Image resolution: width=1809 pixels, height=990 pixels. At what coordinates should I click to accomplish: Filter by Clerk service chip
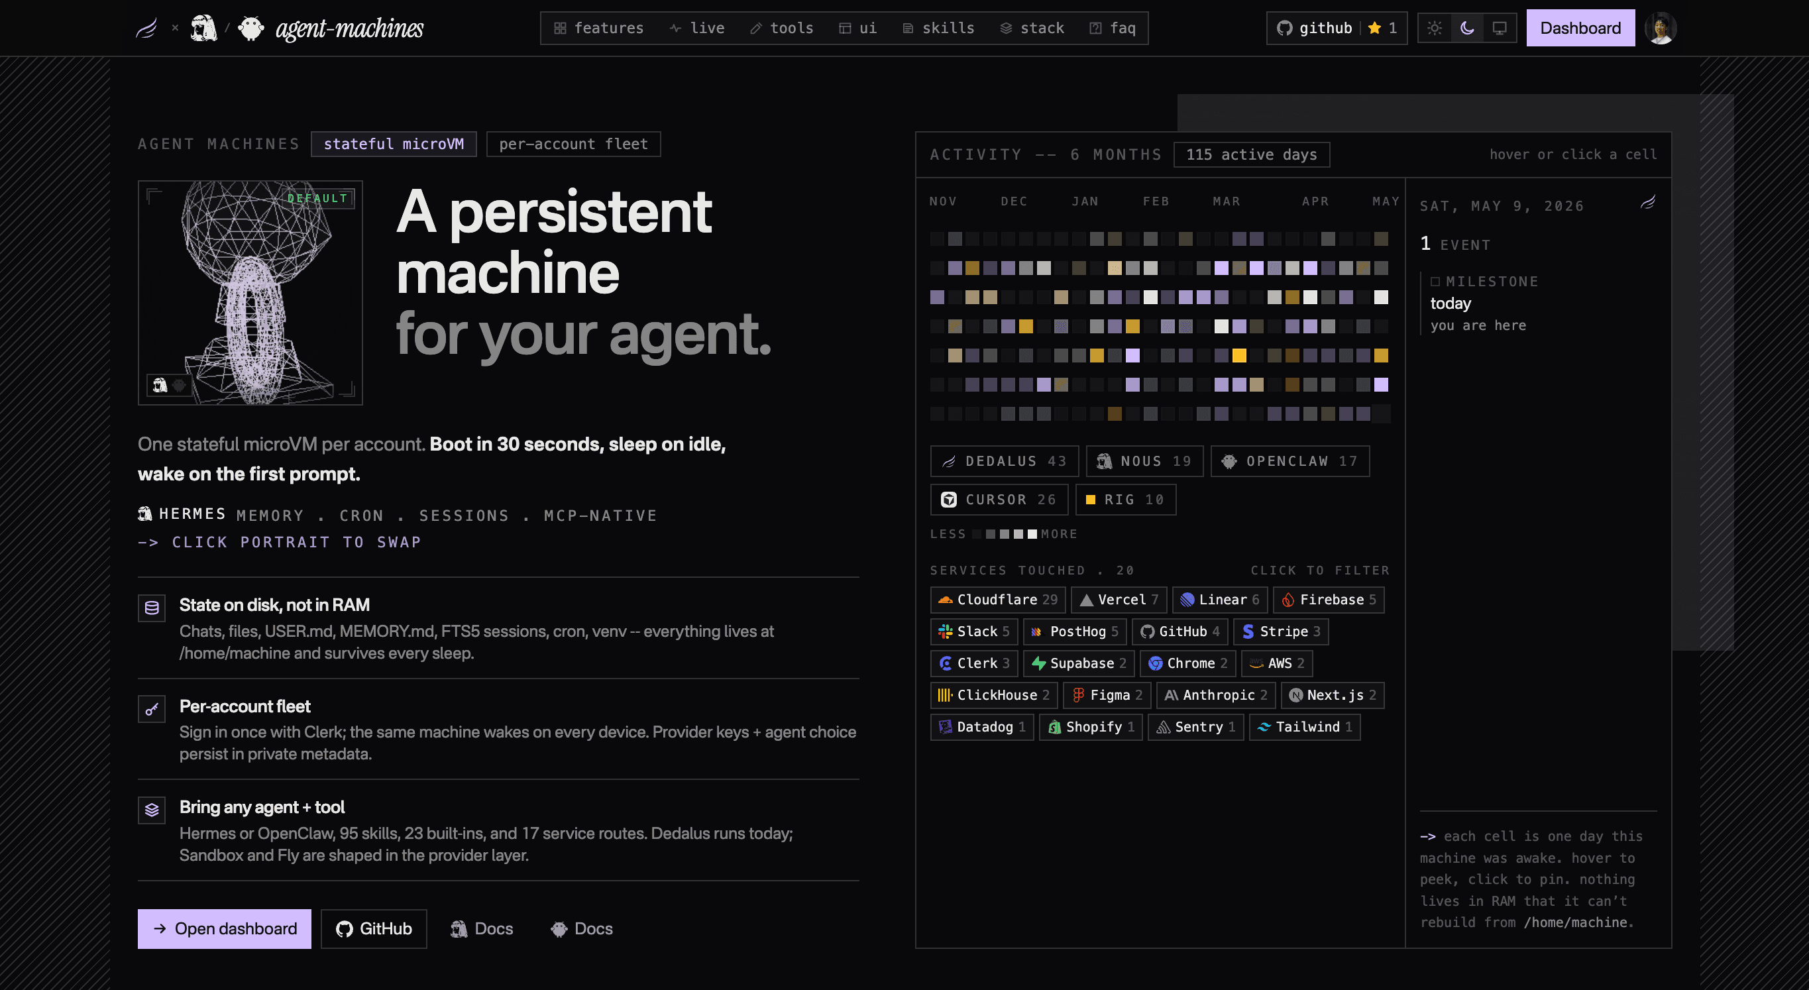(974, 663)
